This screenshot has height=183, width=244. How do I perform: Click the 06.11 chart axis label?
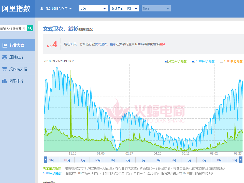pyautogui.click(x=186, y=154)
